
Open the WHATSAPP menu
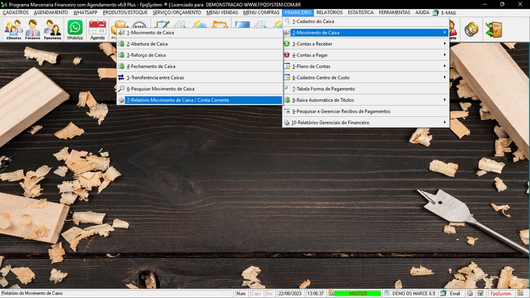85,13
